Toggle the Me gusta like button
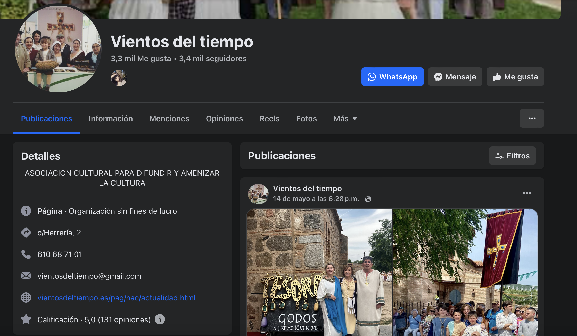577x336 pixels. coord(515,77)
